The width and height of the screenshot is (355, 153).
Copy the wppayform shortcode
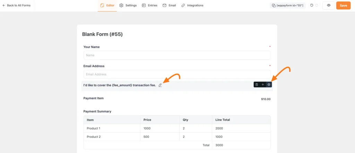(x=288, y=6)
